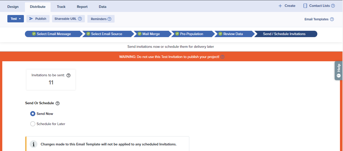Switch to the Design tab
343x151 pixels.
(x=13, y=7)
